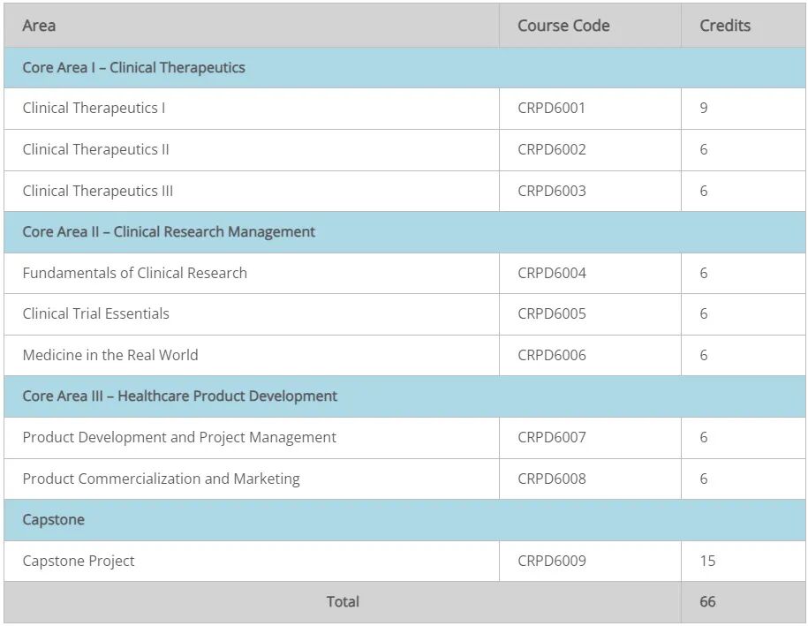
Task: Click Product Development and Project Management cell
Action: pos(179,437)
